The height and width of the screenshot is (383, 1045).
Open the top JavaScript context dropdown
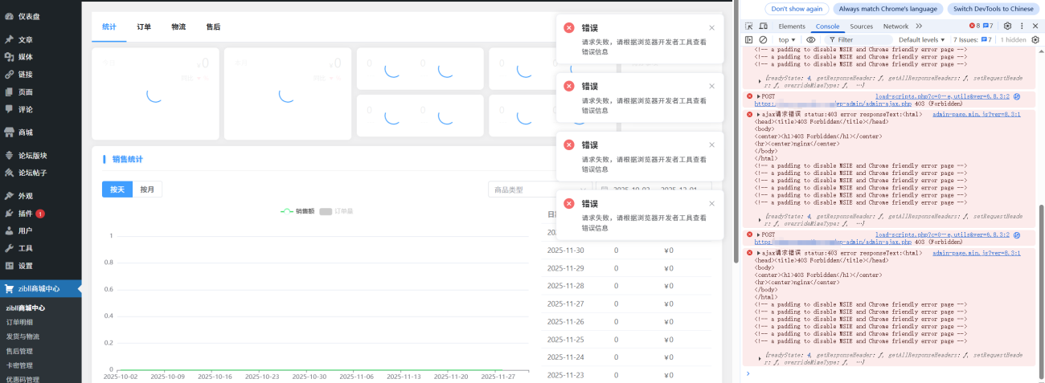(x=787, y=39)
